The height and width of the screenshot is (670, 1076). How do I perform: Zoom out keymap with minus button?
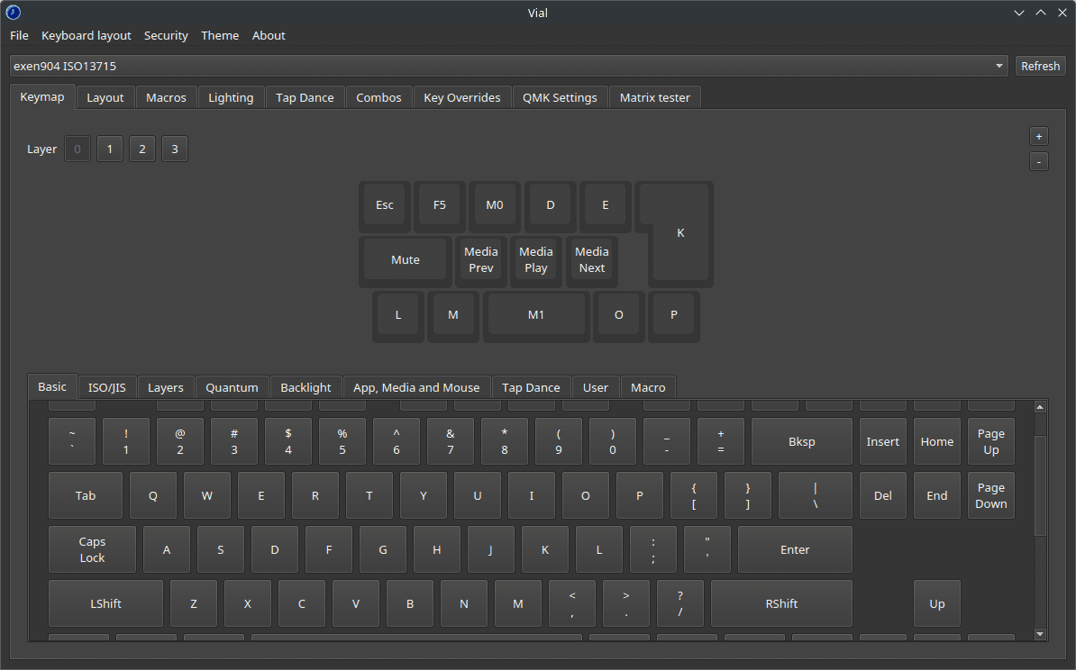pos(1039,162)
